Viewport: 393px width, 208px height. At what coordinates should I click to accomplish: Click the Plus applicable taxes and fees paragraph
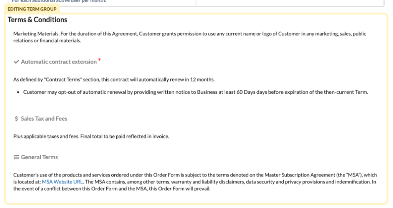91,136
